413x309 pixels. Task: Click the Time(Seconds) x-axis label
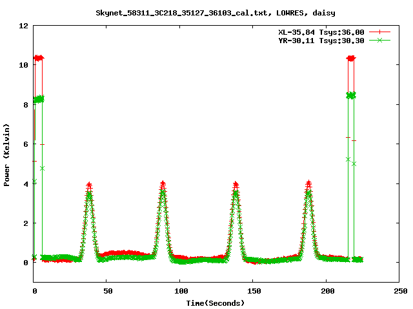click(x=215, y=303)
